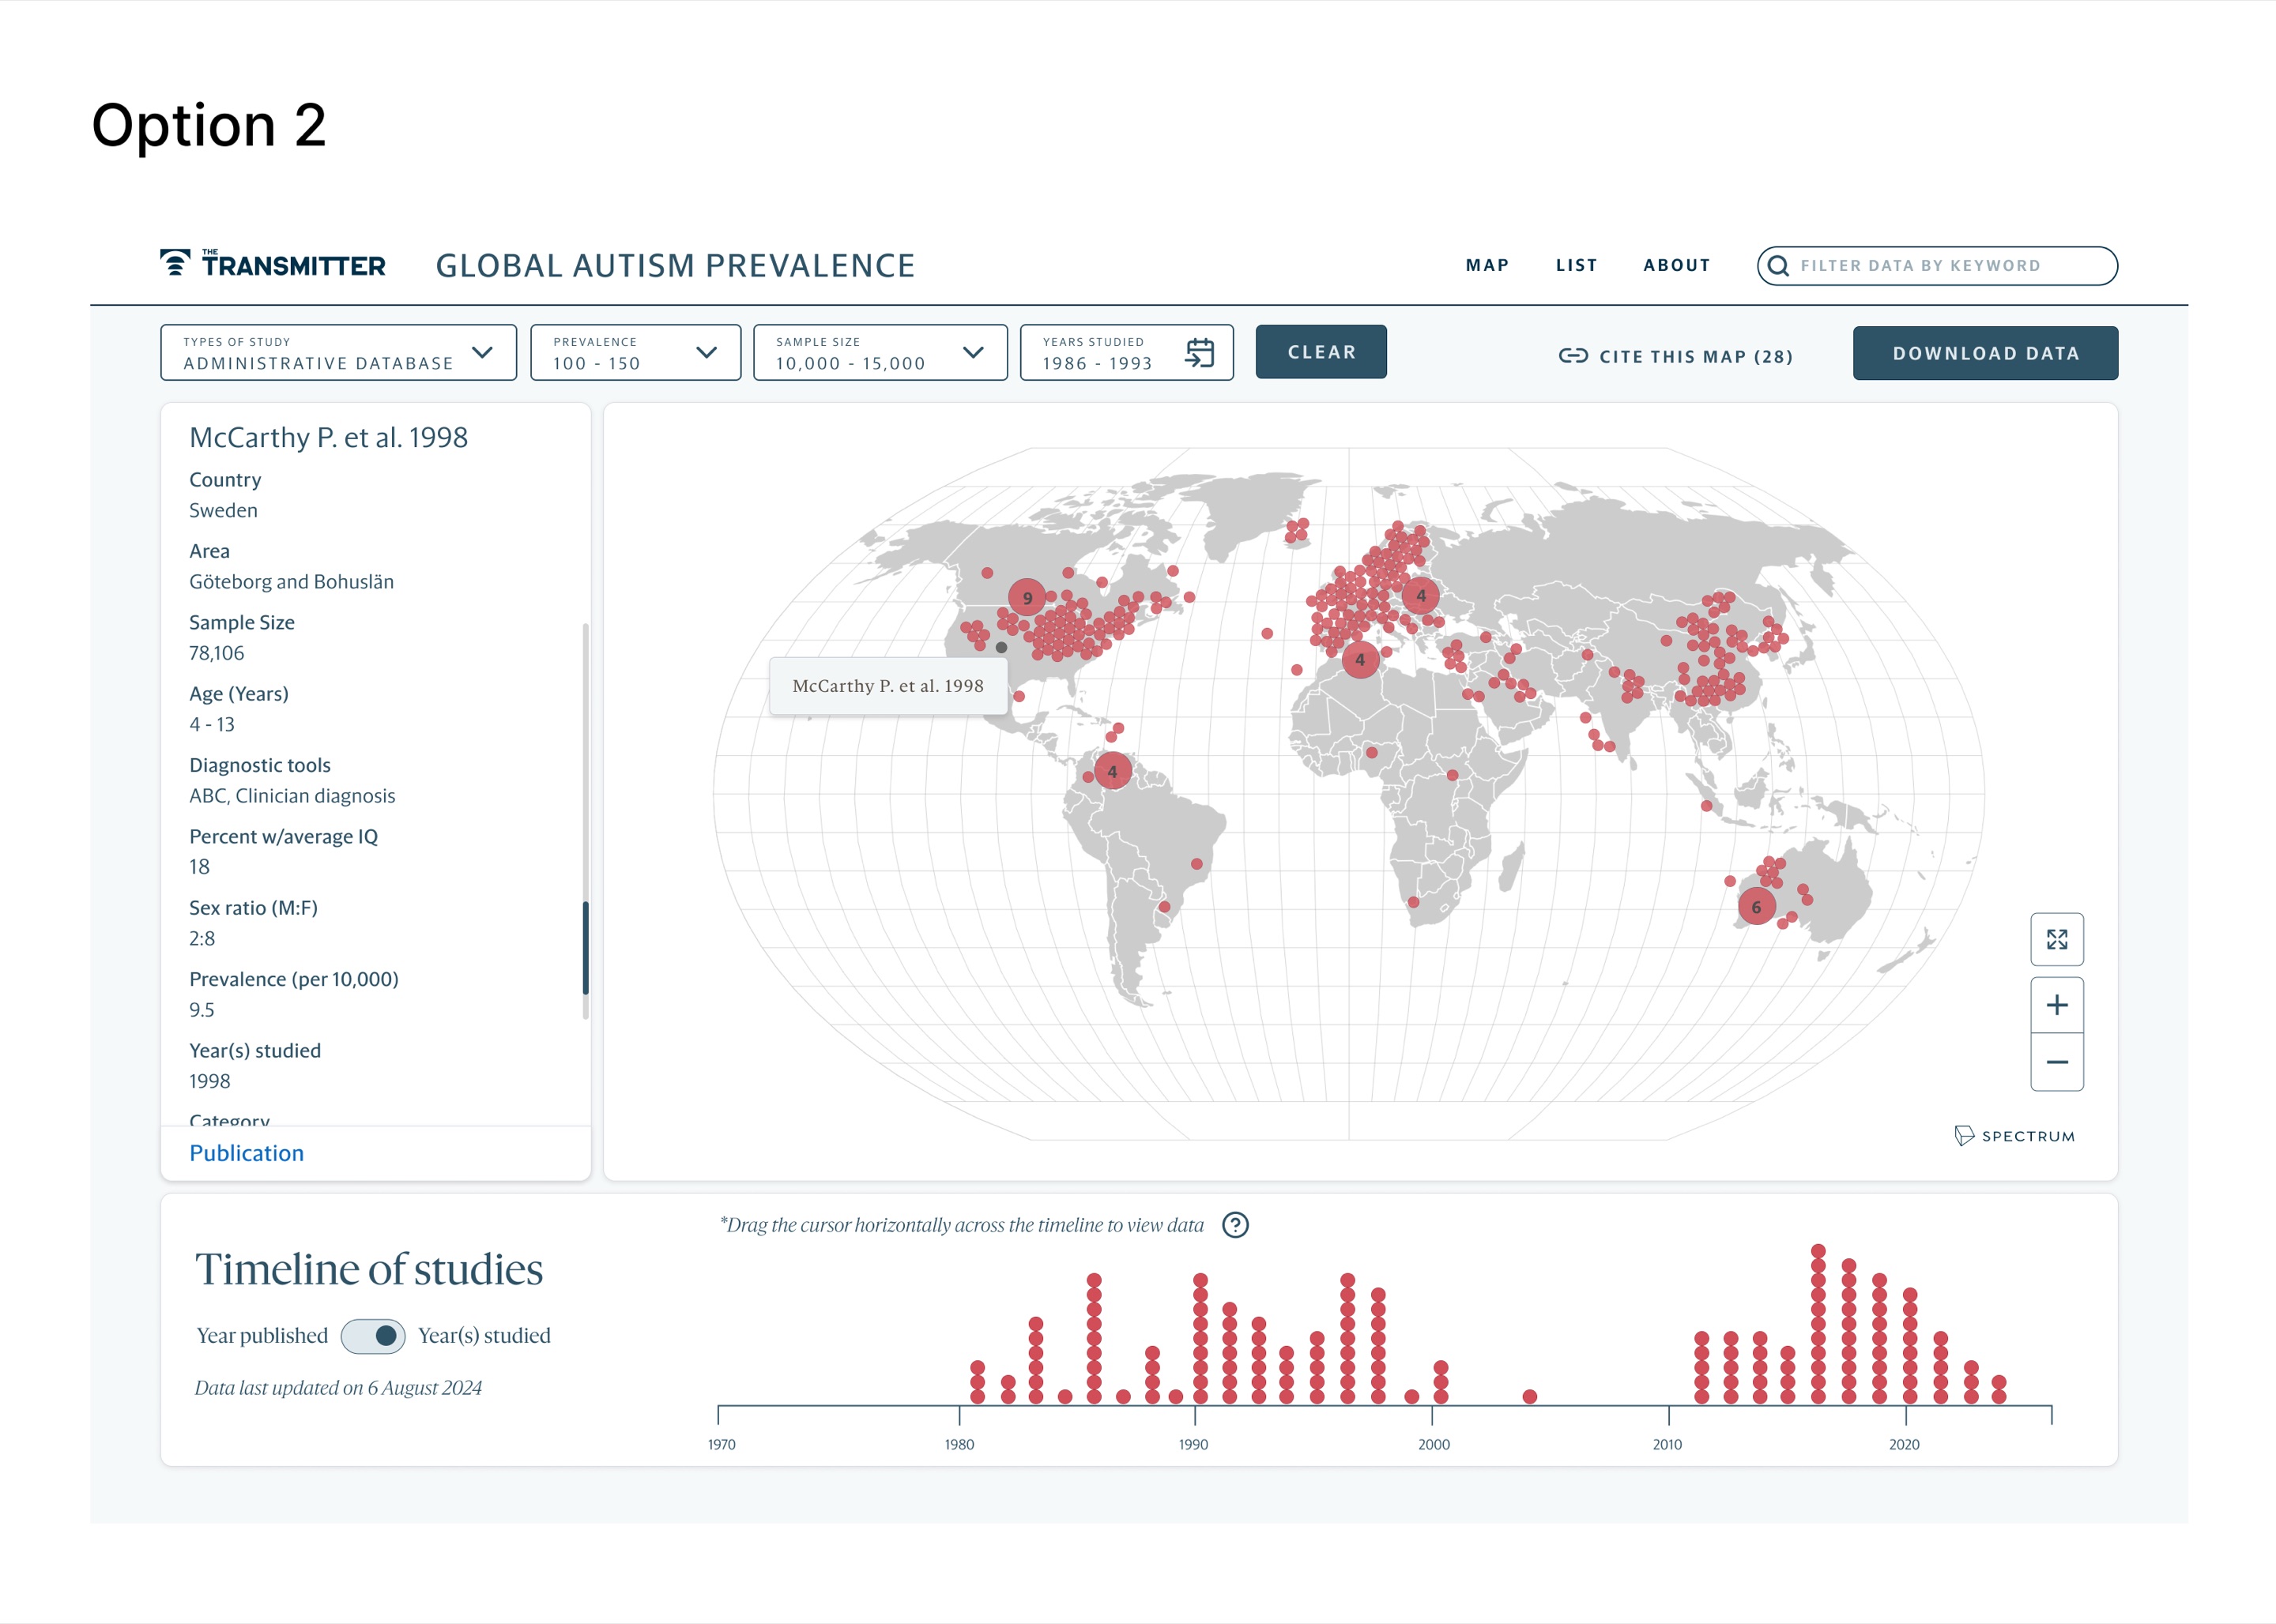
Task: Click the sample size value 78,106
Action: click(x=216, y=653)
